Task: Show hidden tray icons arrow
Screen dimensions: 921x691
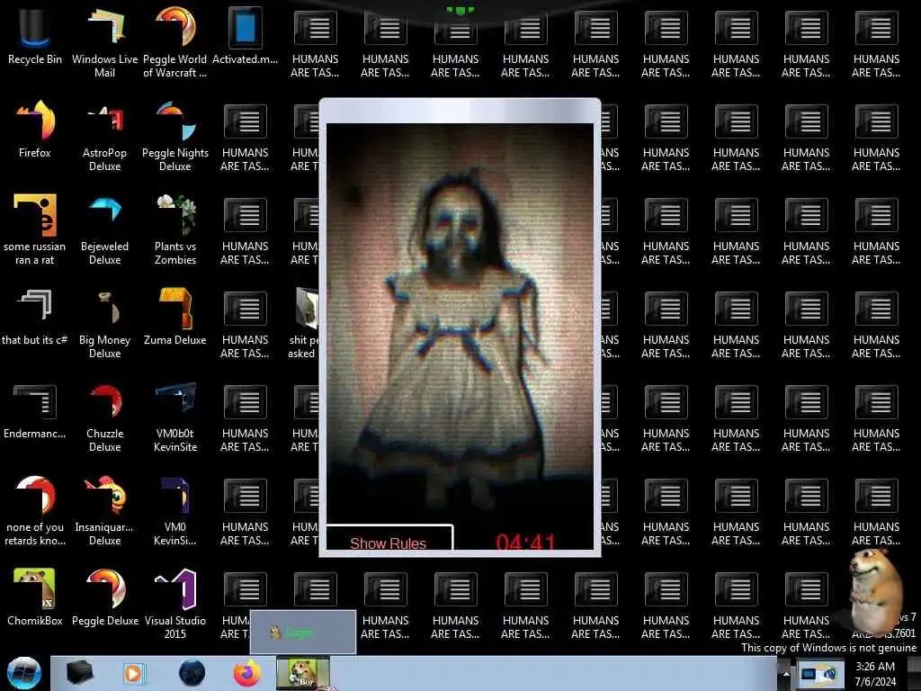Action: (786, 673)
